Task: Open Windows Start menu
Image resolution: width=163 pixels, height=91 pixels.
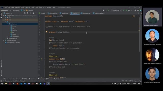Action: click(x=2, y=84)
